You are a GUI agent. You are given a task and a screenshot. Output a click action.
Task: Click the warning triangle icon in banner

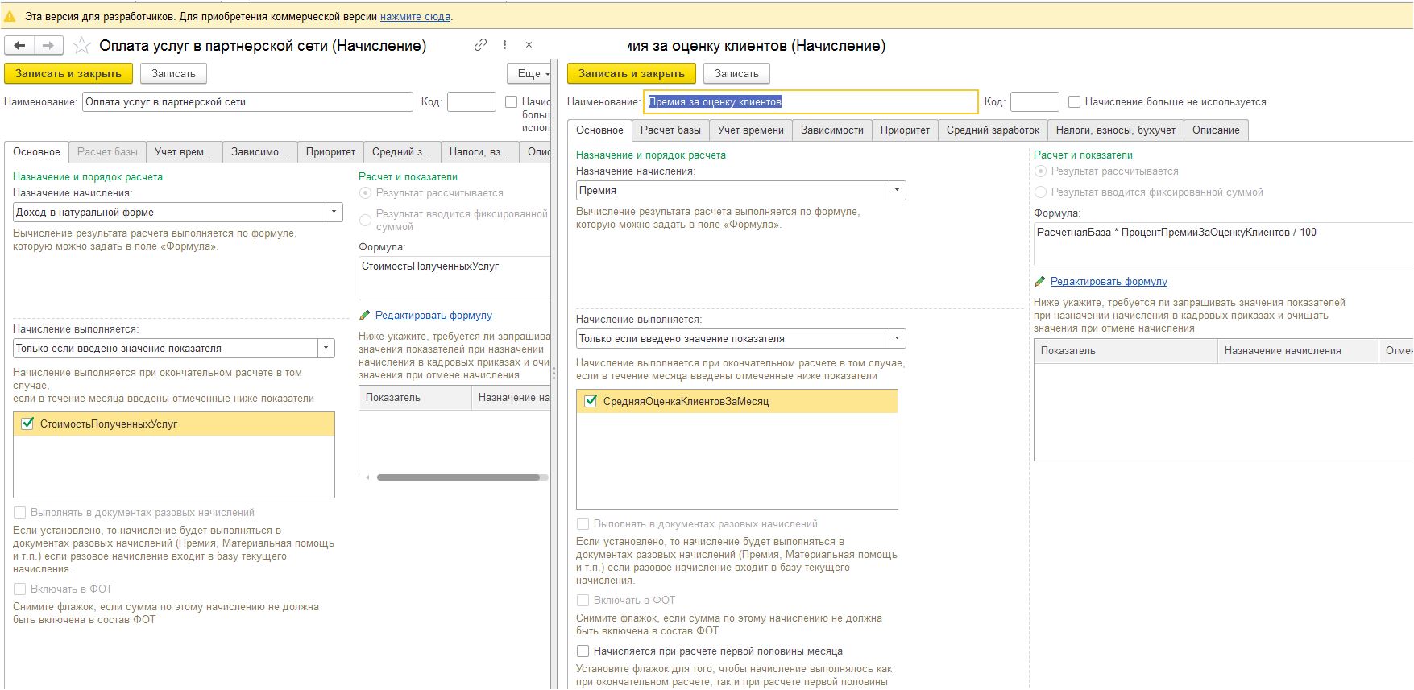pyautogui.click(x=10, y=16)
